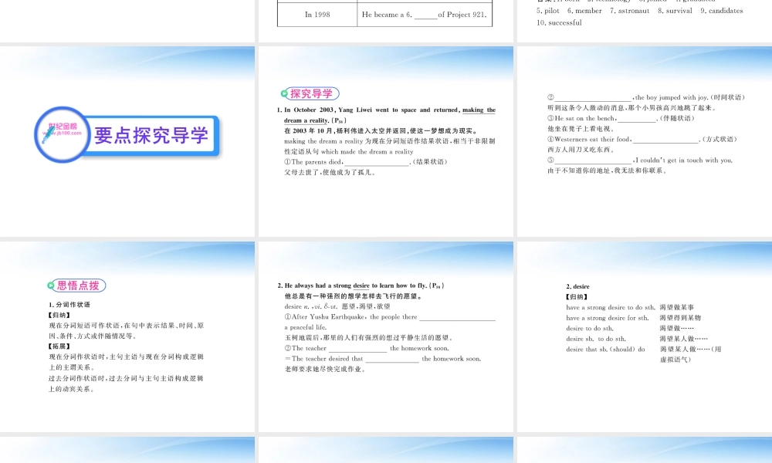Click 【归纳】 in the '2. desire' slide
The height and width of the screenshot is (463, 772).
click(x=577, y=296)
